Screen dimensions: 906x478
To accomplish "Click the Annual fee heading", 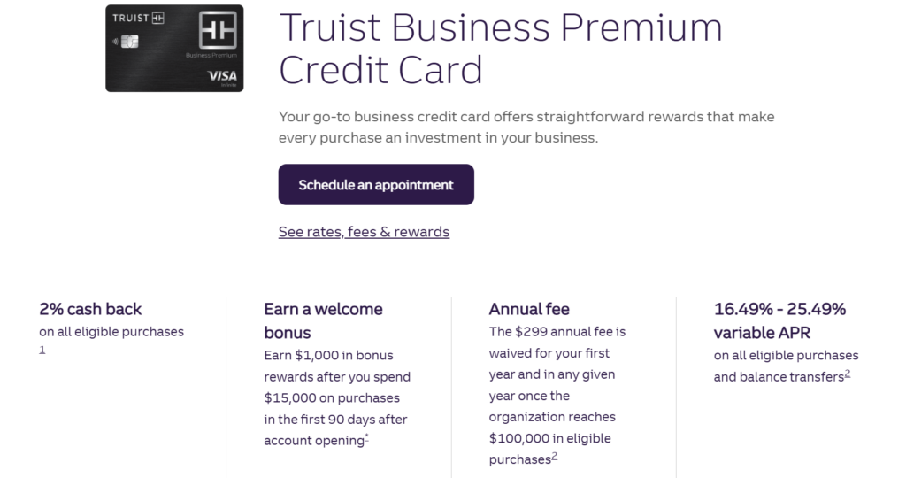I will pos(529,309).
